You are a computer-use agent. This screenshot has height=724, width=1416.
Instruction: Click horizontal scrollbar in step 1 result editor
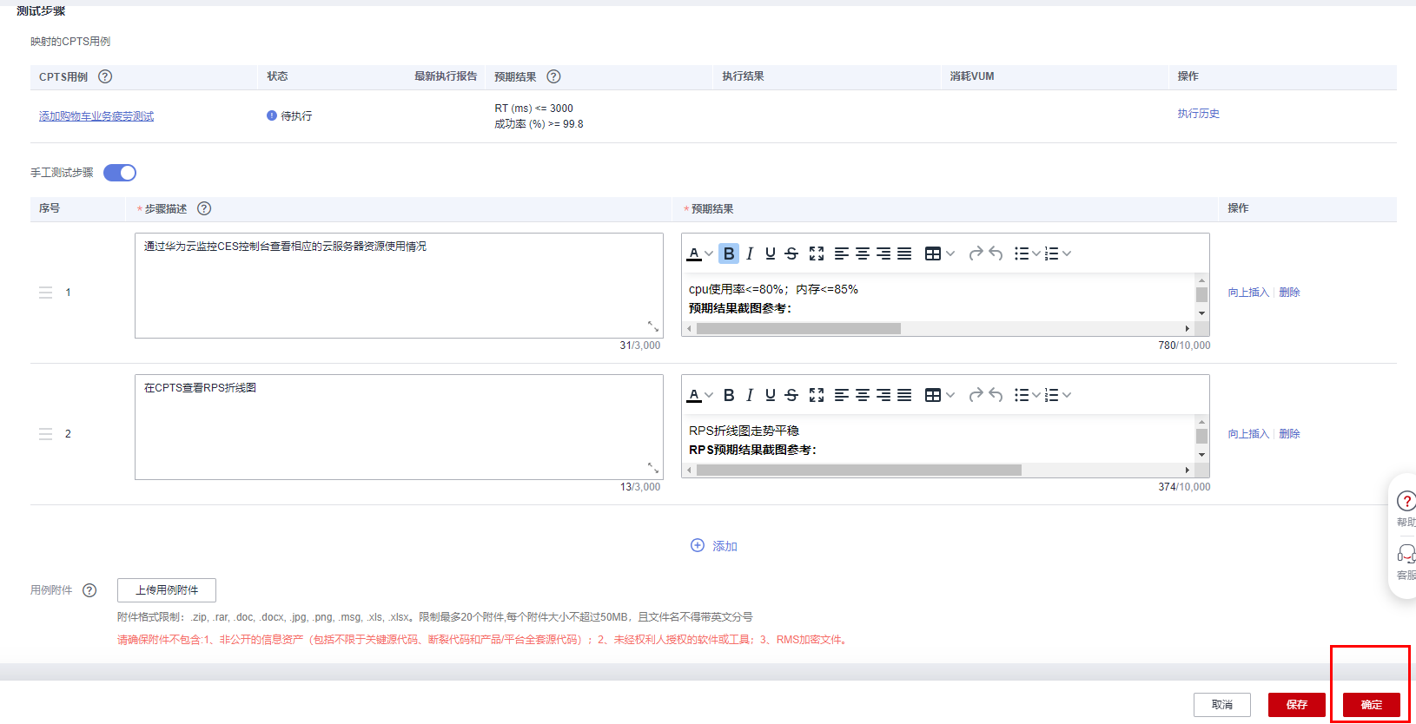tap(798, 329)
